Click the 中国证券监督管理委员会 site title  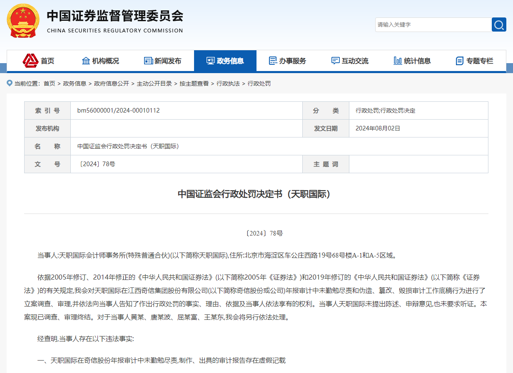point(115,16)
